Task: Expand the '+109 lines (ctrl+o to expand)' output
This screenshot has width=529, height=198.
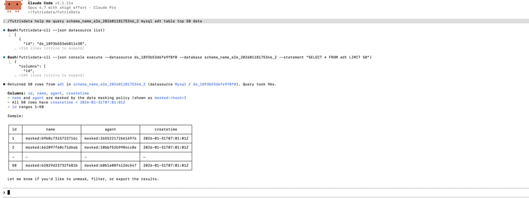Action: [x=52, y=75]
